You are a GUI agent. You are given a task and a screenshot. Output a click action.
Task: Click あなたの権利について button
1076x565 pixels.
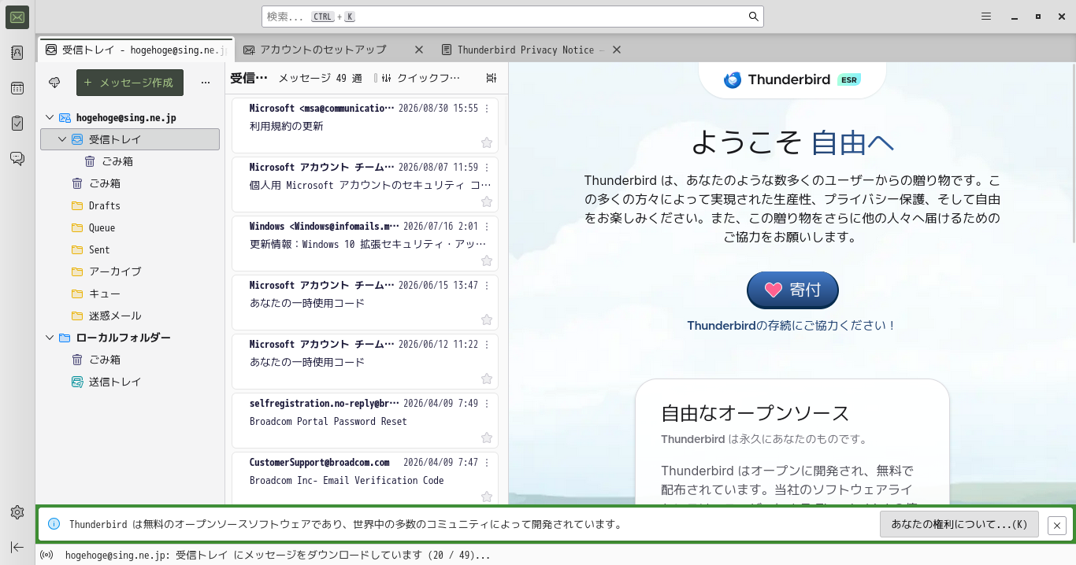point(959,524)
